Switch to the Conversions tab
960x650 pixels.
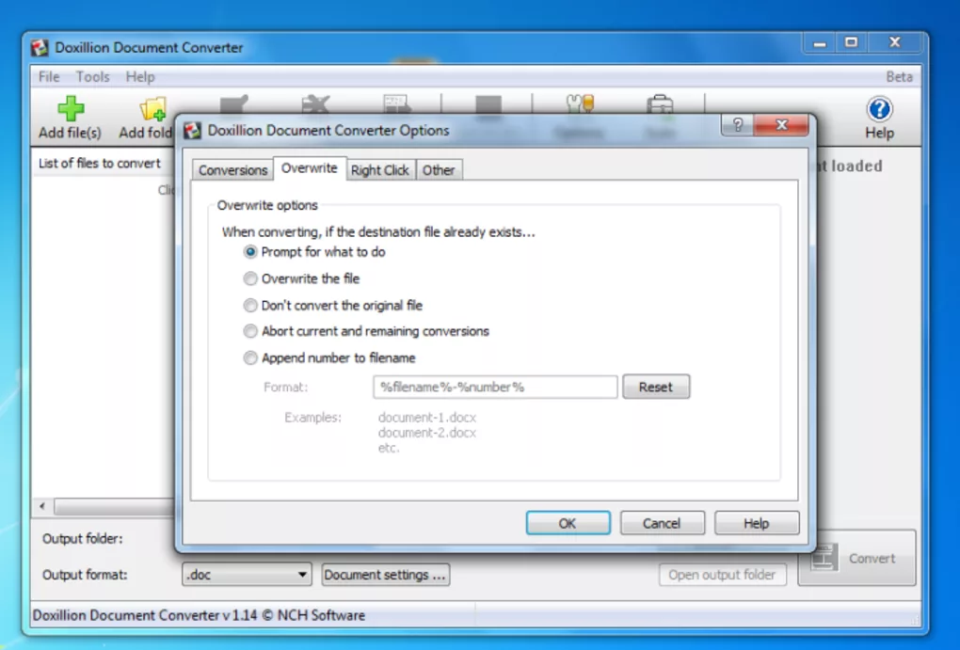[x=232, y=170]
